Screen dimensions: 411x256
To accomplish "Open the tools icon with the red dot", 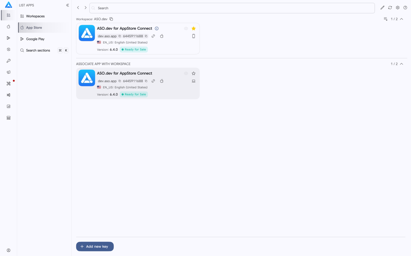I will point(9,84).
